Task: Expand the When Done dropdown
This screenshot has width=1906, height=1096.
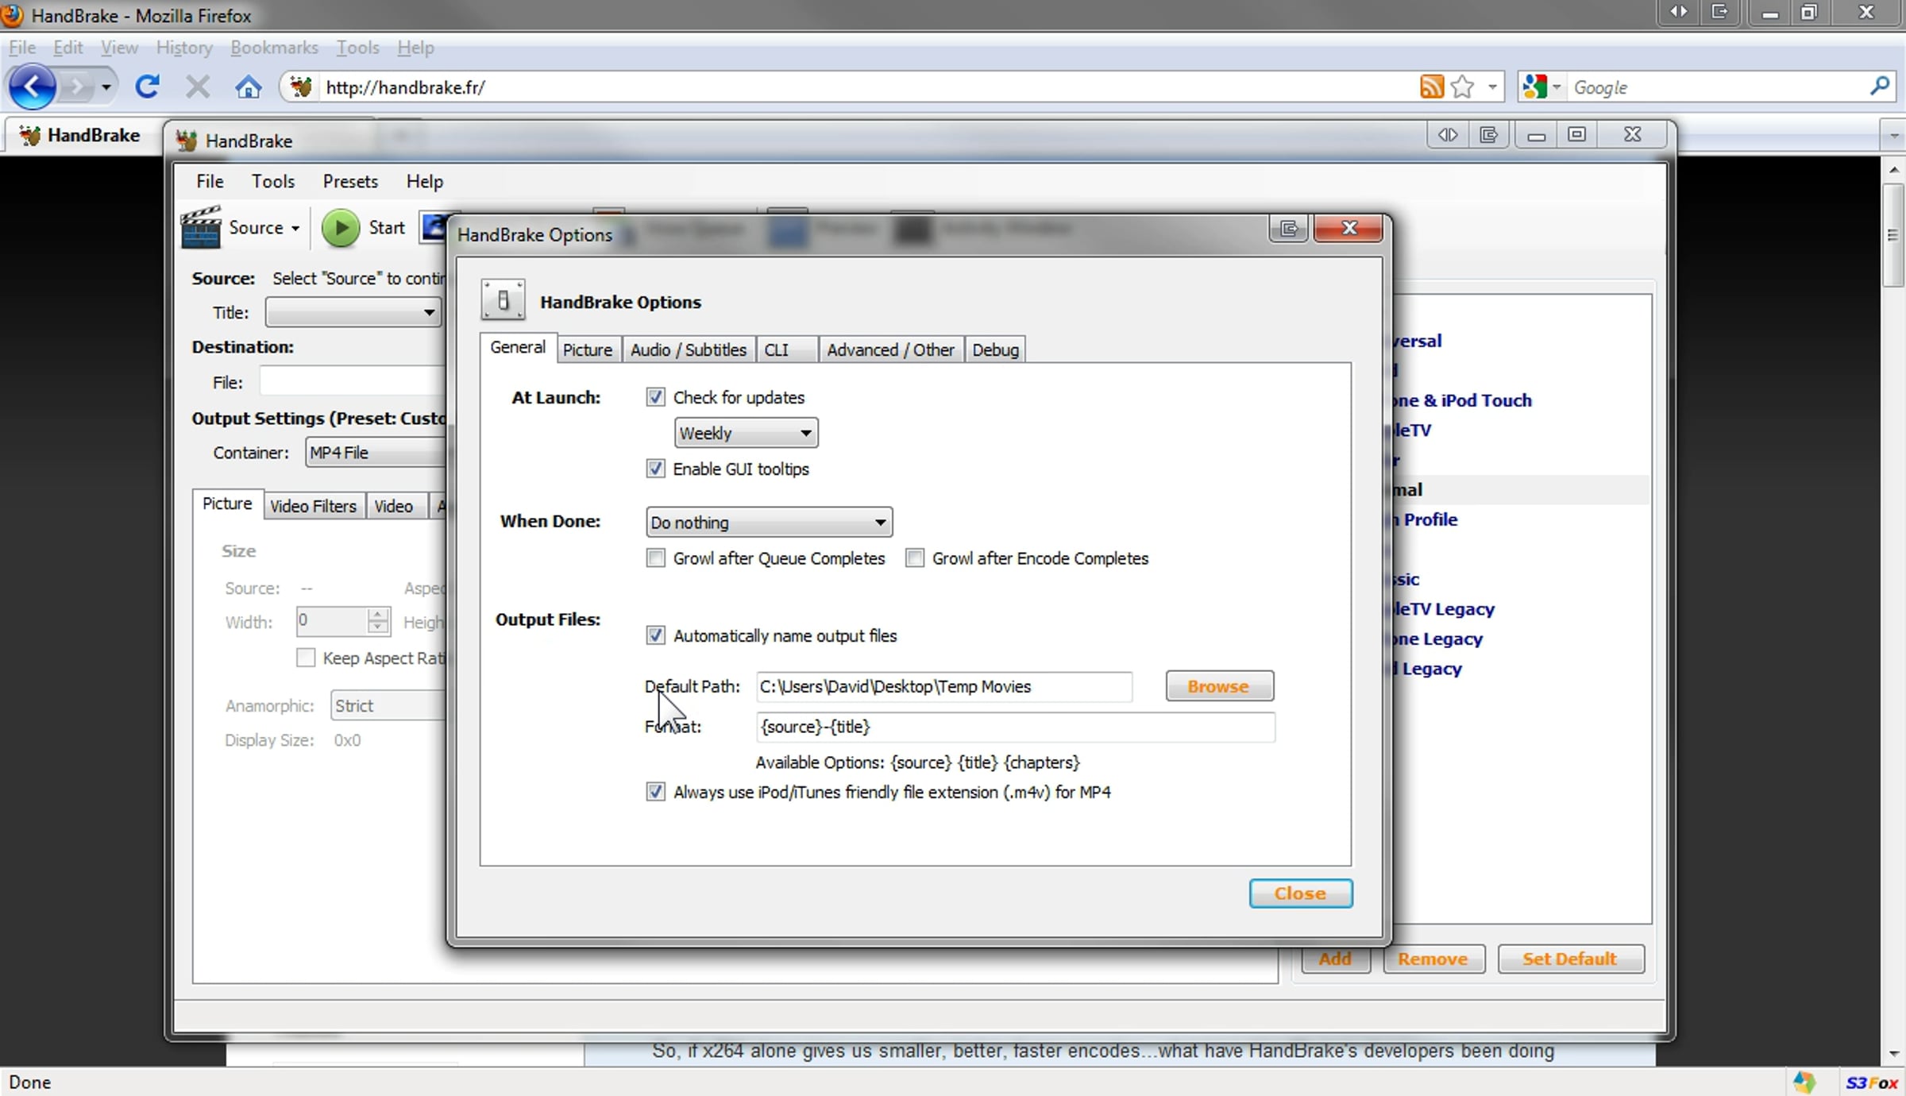Action: click(x=768, y=523)
